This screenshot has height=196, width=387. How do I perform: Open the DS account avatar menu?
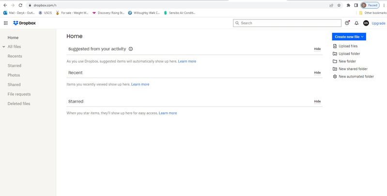point(366,23)
